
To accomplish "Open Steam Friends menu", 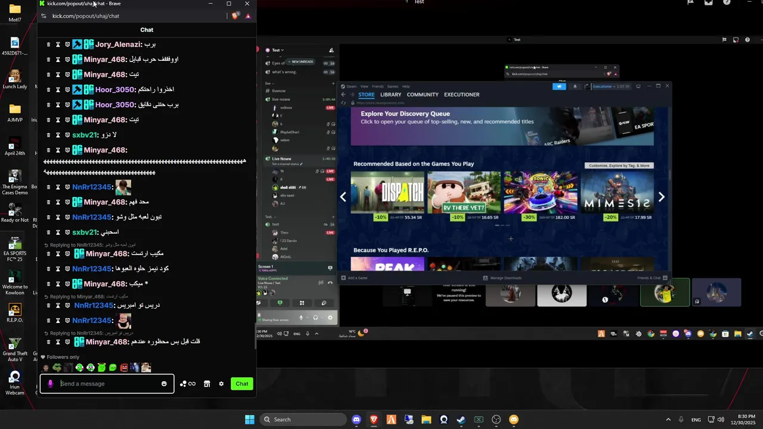I will [x=378, y=86].
